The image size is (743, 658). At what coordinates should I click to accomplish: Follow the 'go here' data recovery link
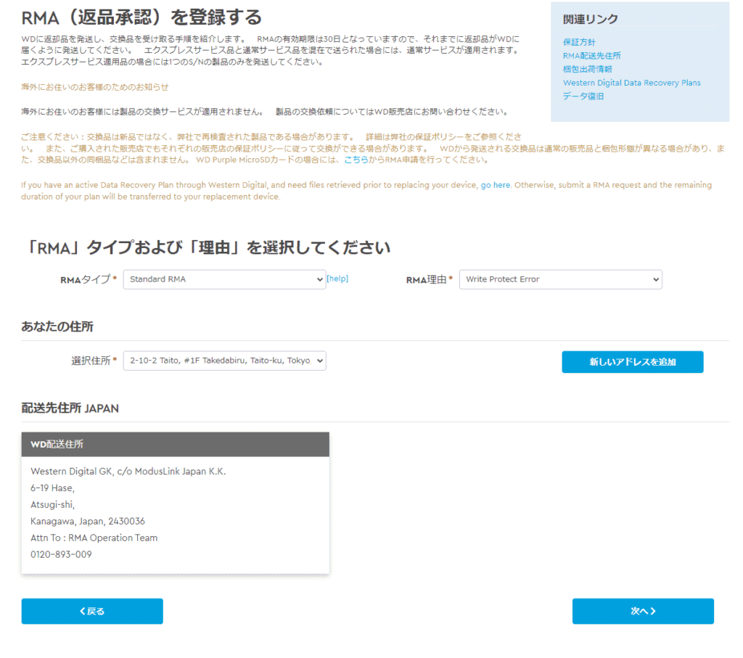coord(495,185)
